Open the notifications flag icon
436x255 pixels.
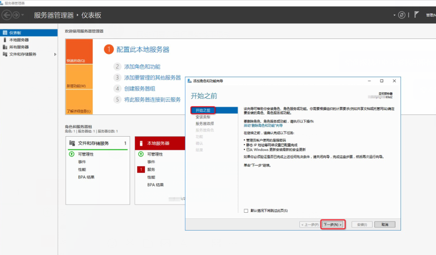tap(417, 14)
